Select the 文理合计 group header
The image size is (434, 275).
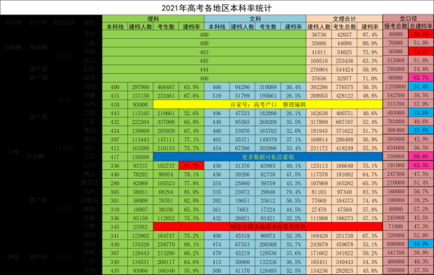[x=344, y=19]
